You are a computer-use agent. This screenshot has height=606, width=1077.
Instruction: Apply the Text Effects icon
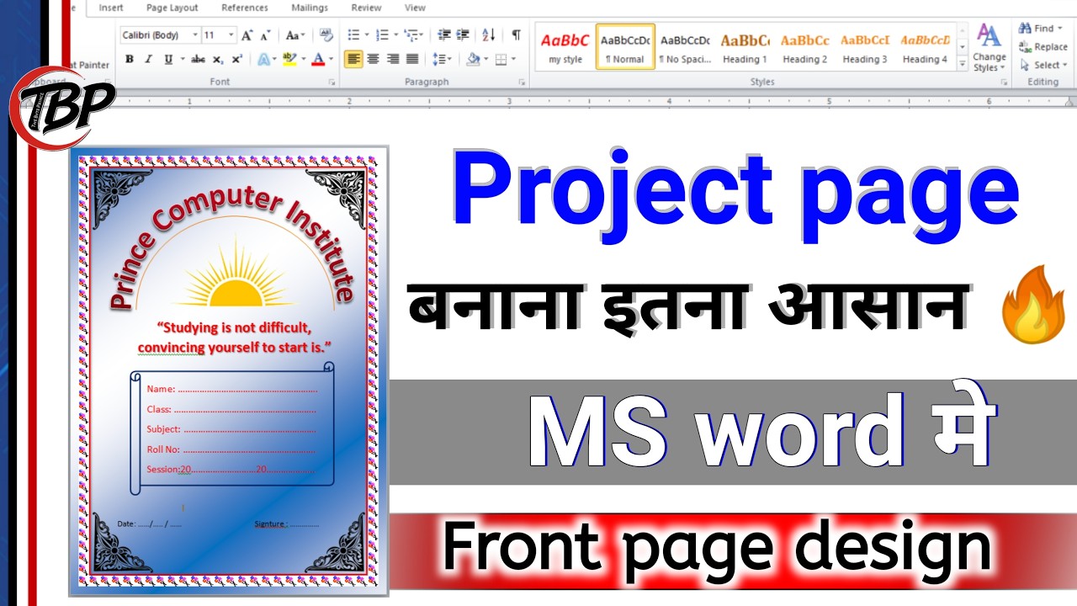[266, 59]
